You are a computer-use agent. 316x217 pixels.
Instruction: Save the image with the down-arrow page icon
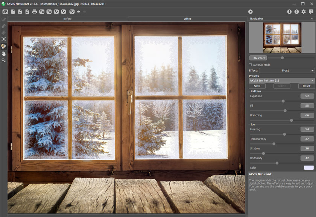(27, 12)
